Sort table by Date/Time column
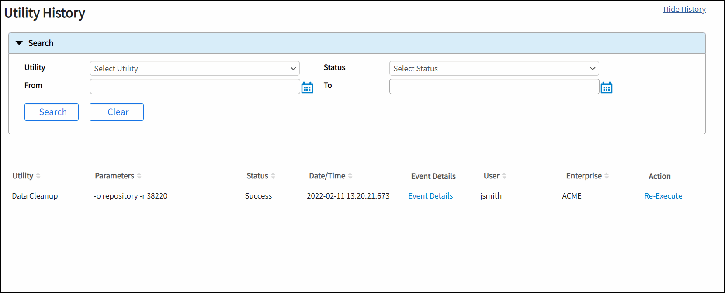This screenshot has width=725, height=293. (x=350, y=176)
